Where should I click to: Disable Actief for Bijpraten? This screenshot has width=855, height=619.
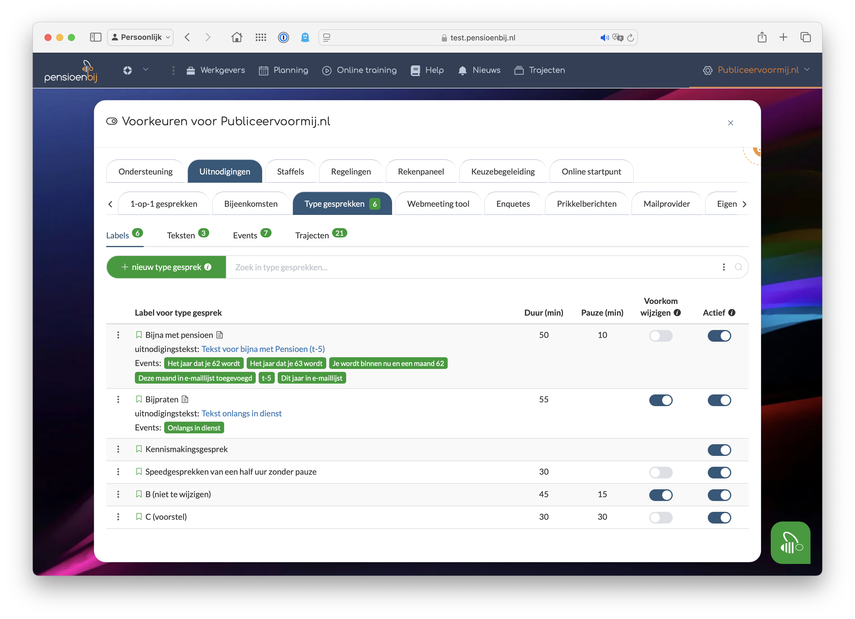[x=719, y=400]
